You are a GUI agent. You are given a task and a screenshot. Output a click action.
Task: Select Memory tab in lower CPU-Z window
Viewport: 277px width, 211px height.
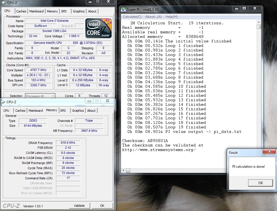[x=51, y=110]
